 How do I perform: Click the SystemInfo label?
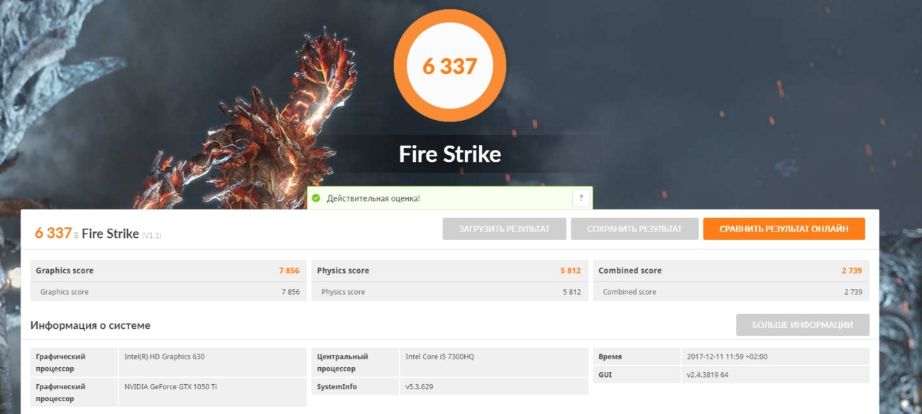coord(337,387)
